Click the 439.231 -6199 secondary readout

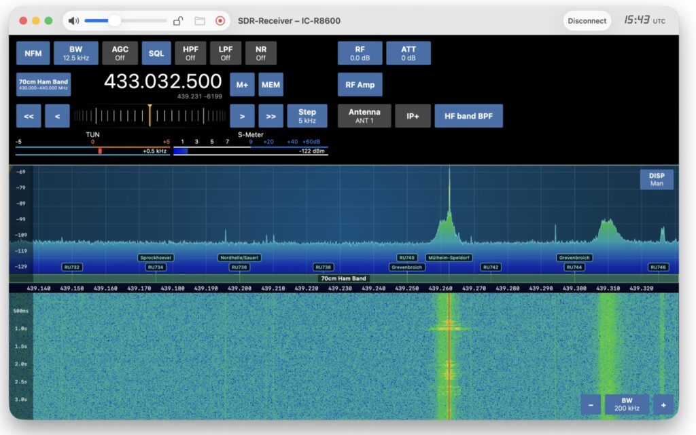click(x=200, y=96)
